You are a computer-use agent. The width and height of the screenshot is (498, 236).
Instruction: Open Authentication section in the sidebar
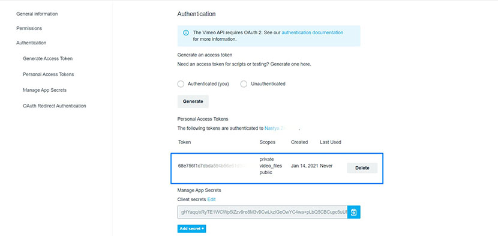tap(31, 43)
